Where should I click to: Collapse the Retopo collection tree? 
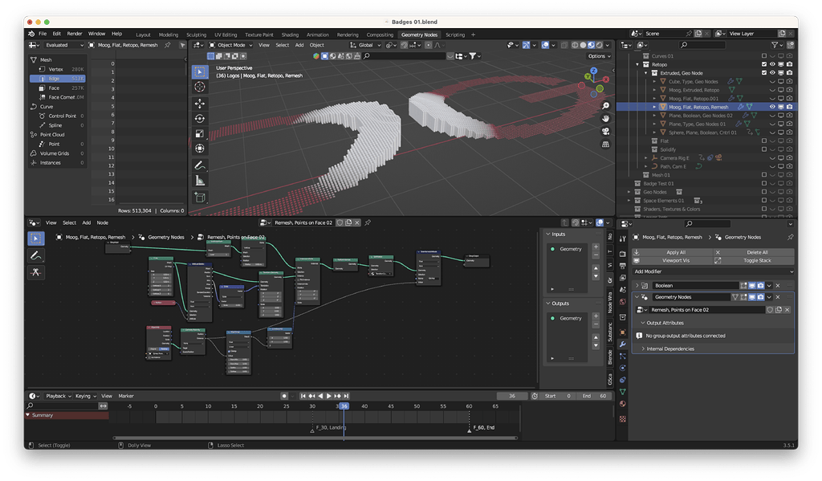637,64
